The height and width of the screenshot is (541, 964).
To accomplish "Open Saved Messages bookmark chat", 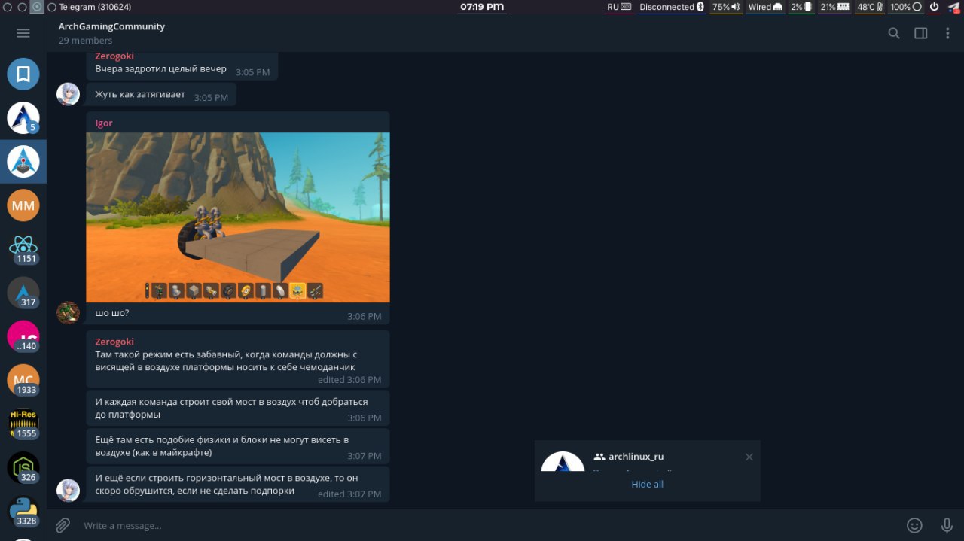I will click(x=23, y=74).
